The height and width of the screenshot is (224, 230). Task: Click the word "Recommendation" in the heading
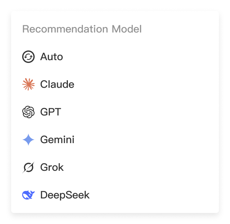[x=65, y=29]
